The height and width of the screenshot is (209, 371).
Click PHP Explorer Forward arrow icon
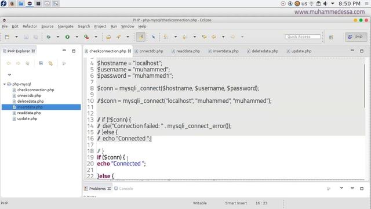coord(18,63)
